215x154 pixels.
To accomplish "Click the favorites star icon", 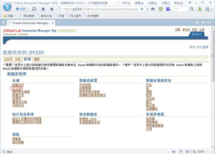I will click(x=52, y=9).
